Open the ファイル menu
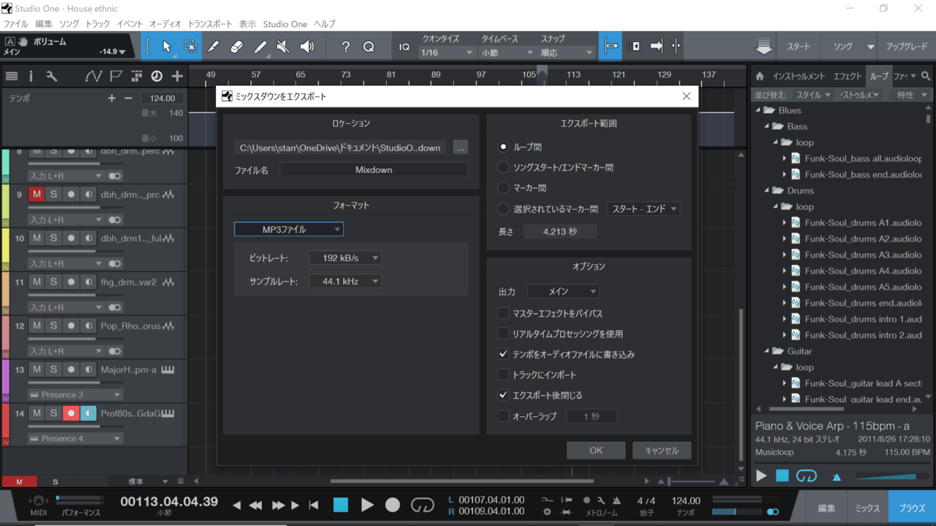Viewport: 936px width, 526px height. click(x=16, y=24)
